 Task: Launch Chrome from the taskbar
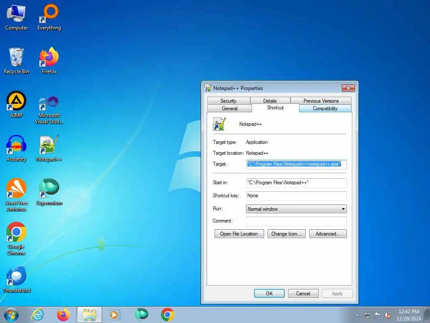point(167,315)
